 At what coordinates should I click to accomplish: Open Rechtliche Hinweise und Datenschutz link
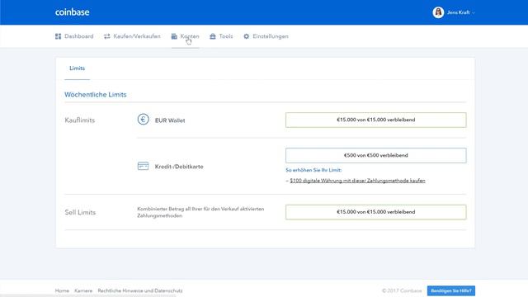pos(140,290)
